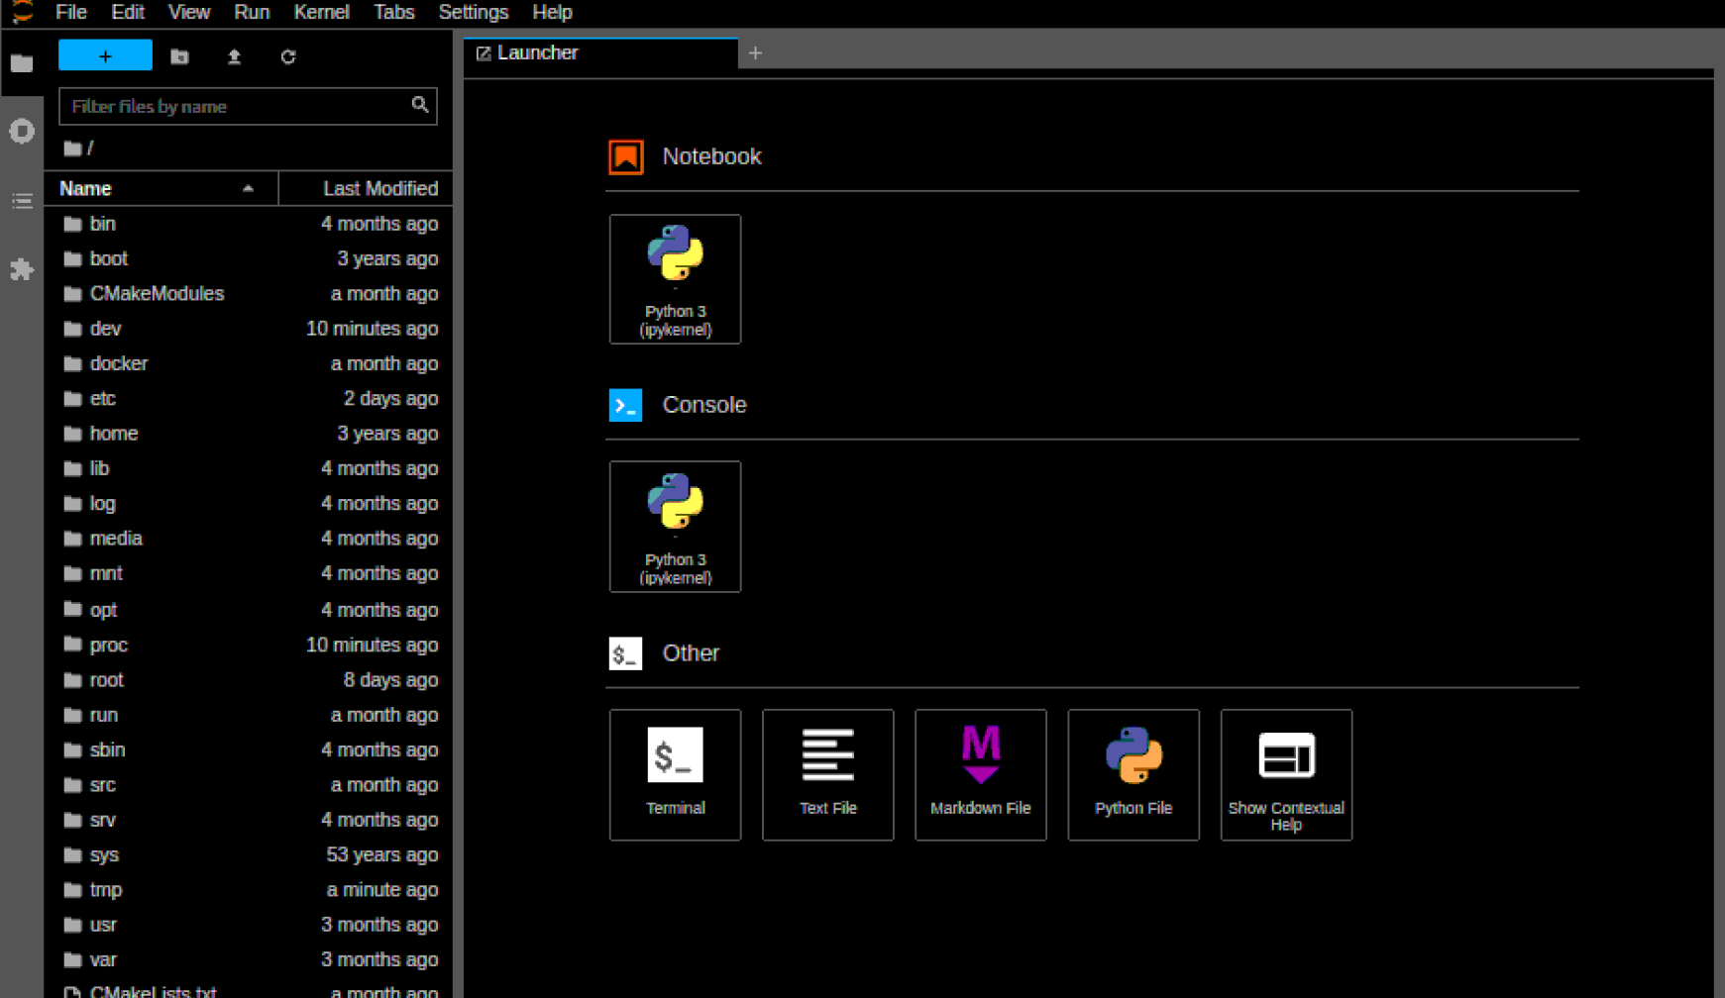Click the Refresh File List icon
This screenshot has height=998, width=1725.
[x=288, y=56]
